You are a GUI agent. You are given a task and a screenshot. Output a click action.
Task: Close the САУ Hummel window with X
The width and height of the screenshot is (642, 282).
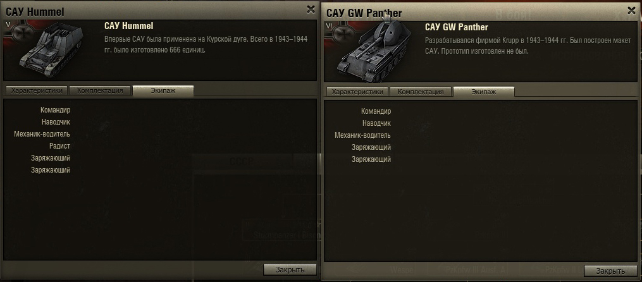pos(311,9)
